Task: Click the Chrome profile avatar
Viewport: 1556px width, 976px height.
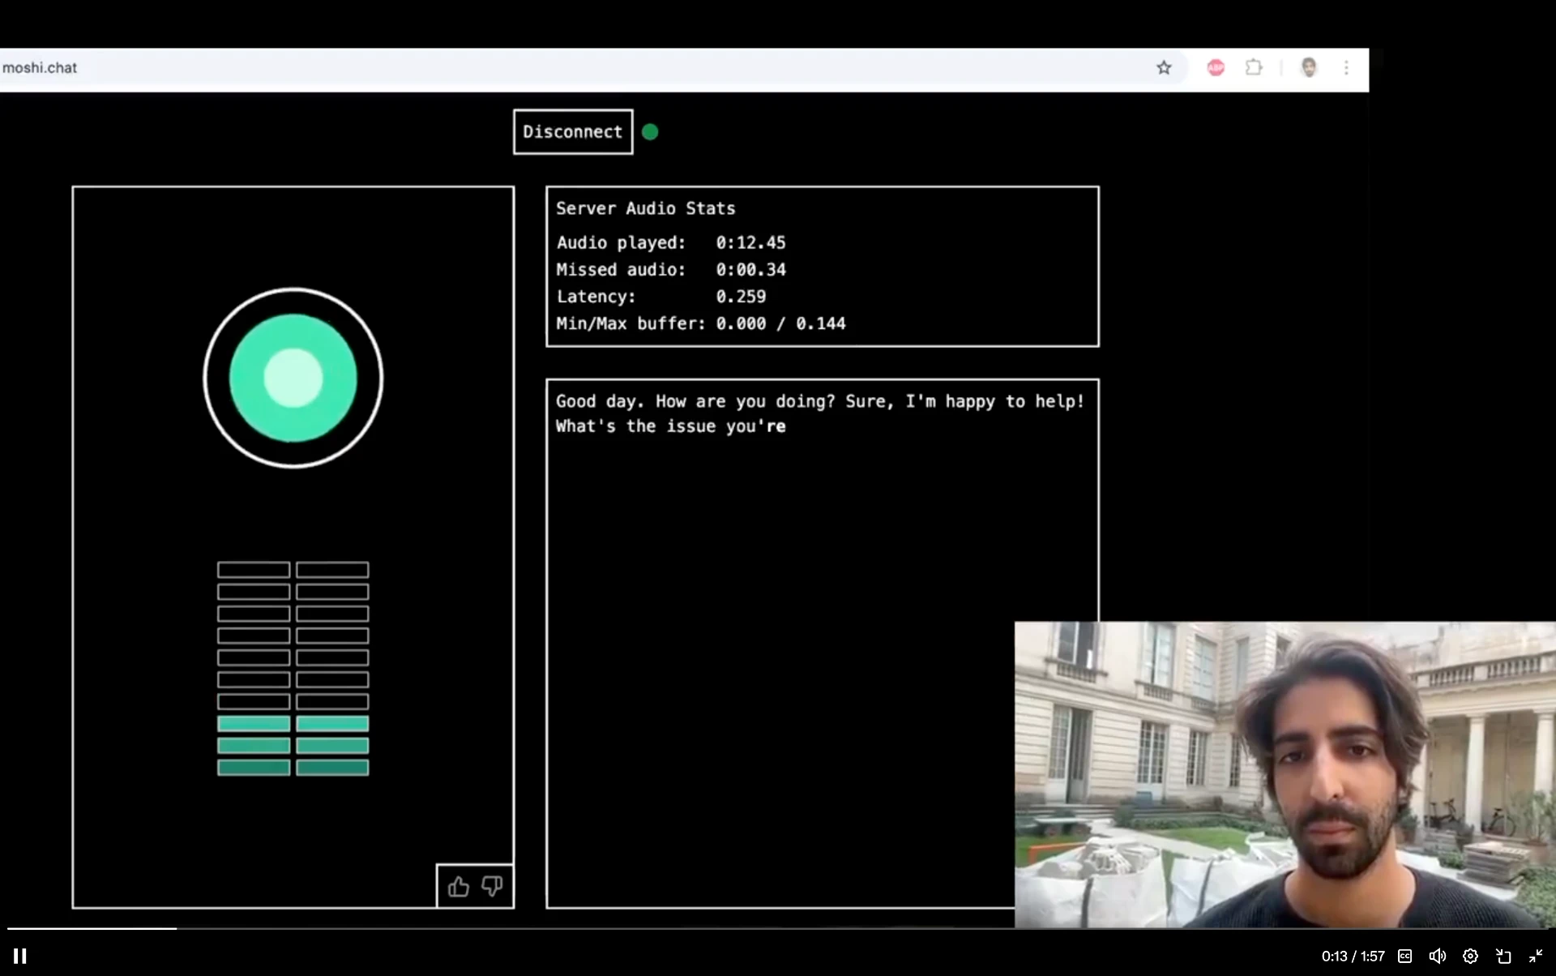Action: [x=1308, y=68]
